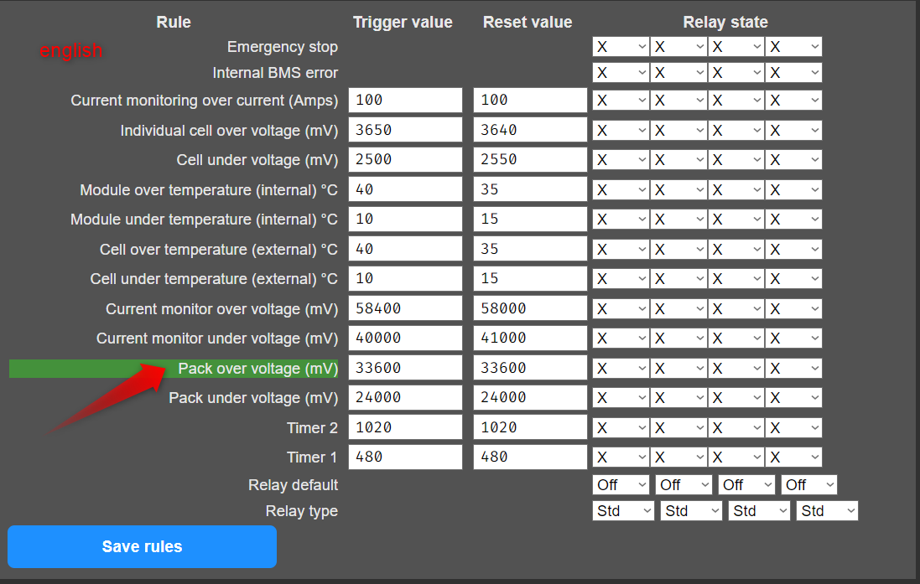Open the first Relay state dropdown for Emergency stop
Viewport: 920px width, 584px height.
(620, 46)
